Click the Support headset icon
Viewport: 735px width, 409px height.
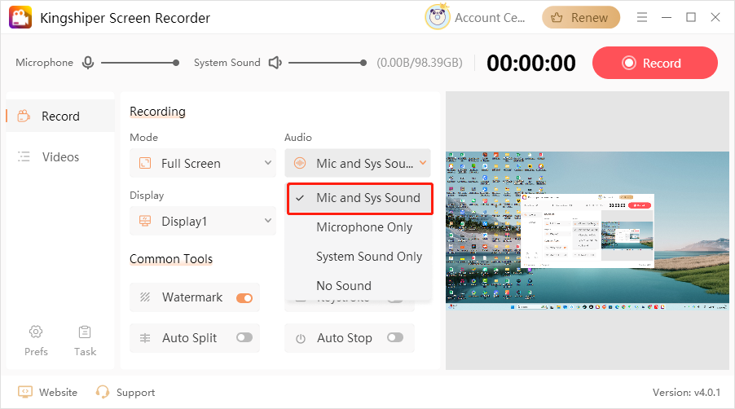(x=102, y=392)
